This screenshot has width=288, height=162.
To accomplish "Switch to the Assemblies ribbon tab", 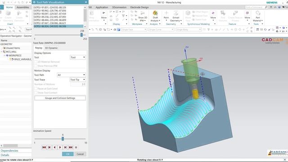I will 23,7.
